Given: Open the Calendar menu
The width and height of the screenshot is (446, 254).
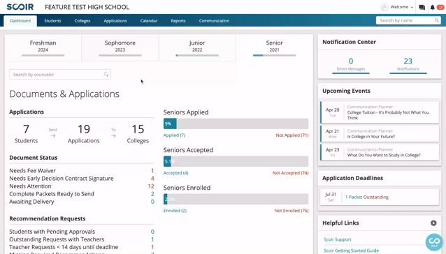Looking at the screenshot, I should [x=148, y=21].
